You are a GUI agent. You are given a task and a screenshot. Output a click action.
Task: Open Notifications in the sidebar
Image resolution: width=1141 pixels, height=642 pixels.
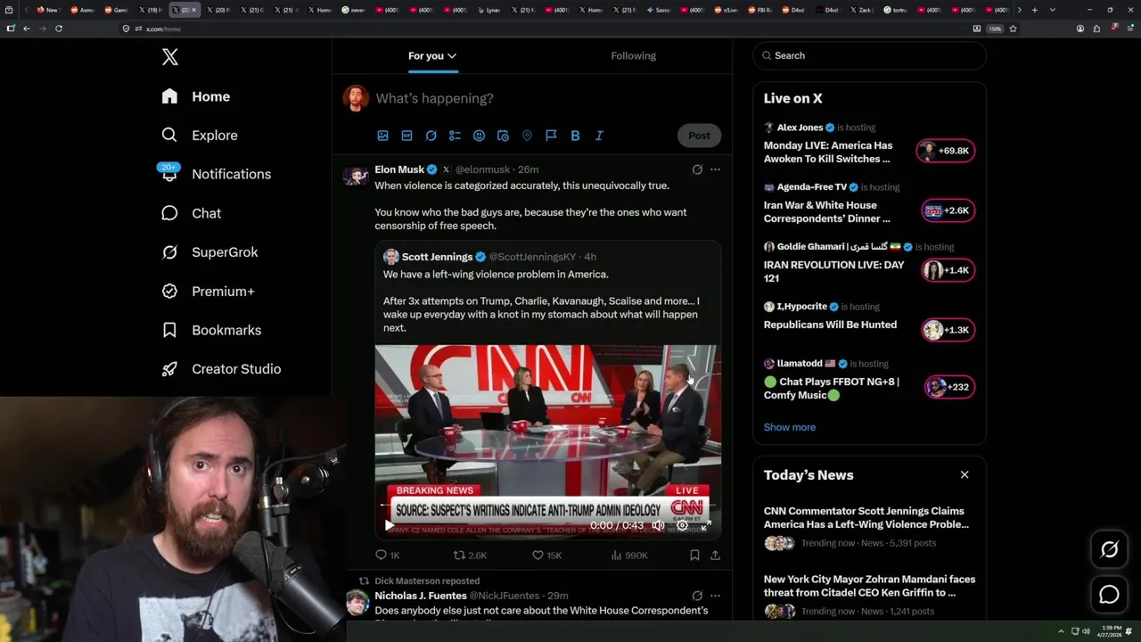click(216, 174)
